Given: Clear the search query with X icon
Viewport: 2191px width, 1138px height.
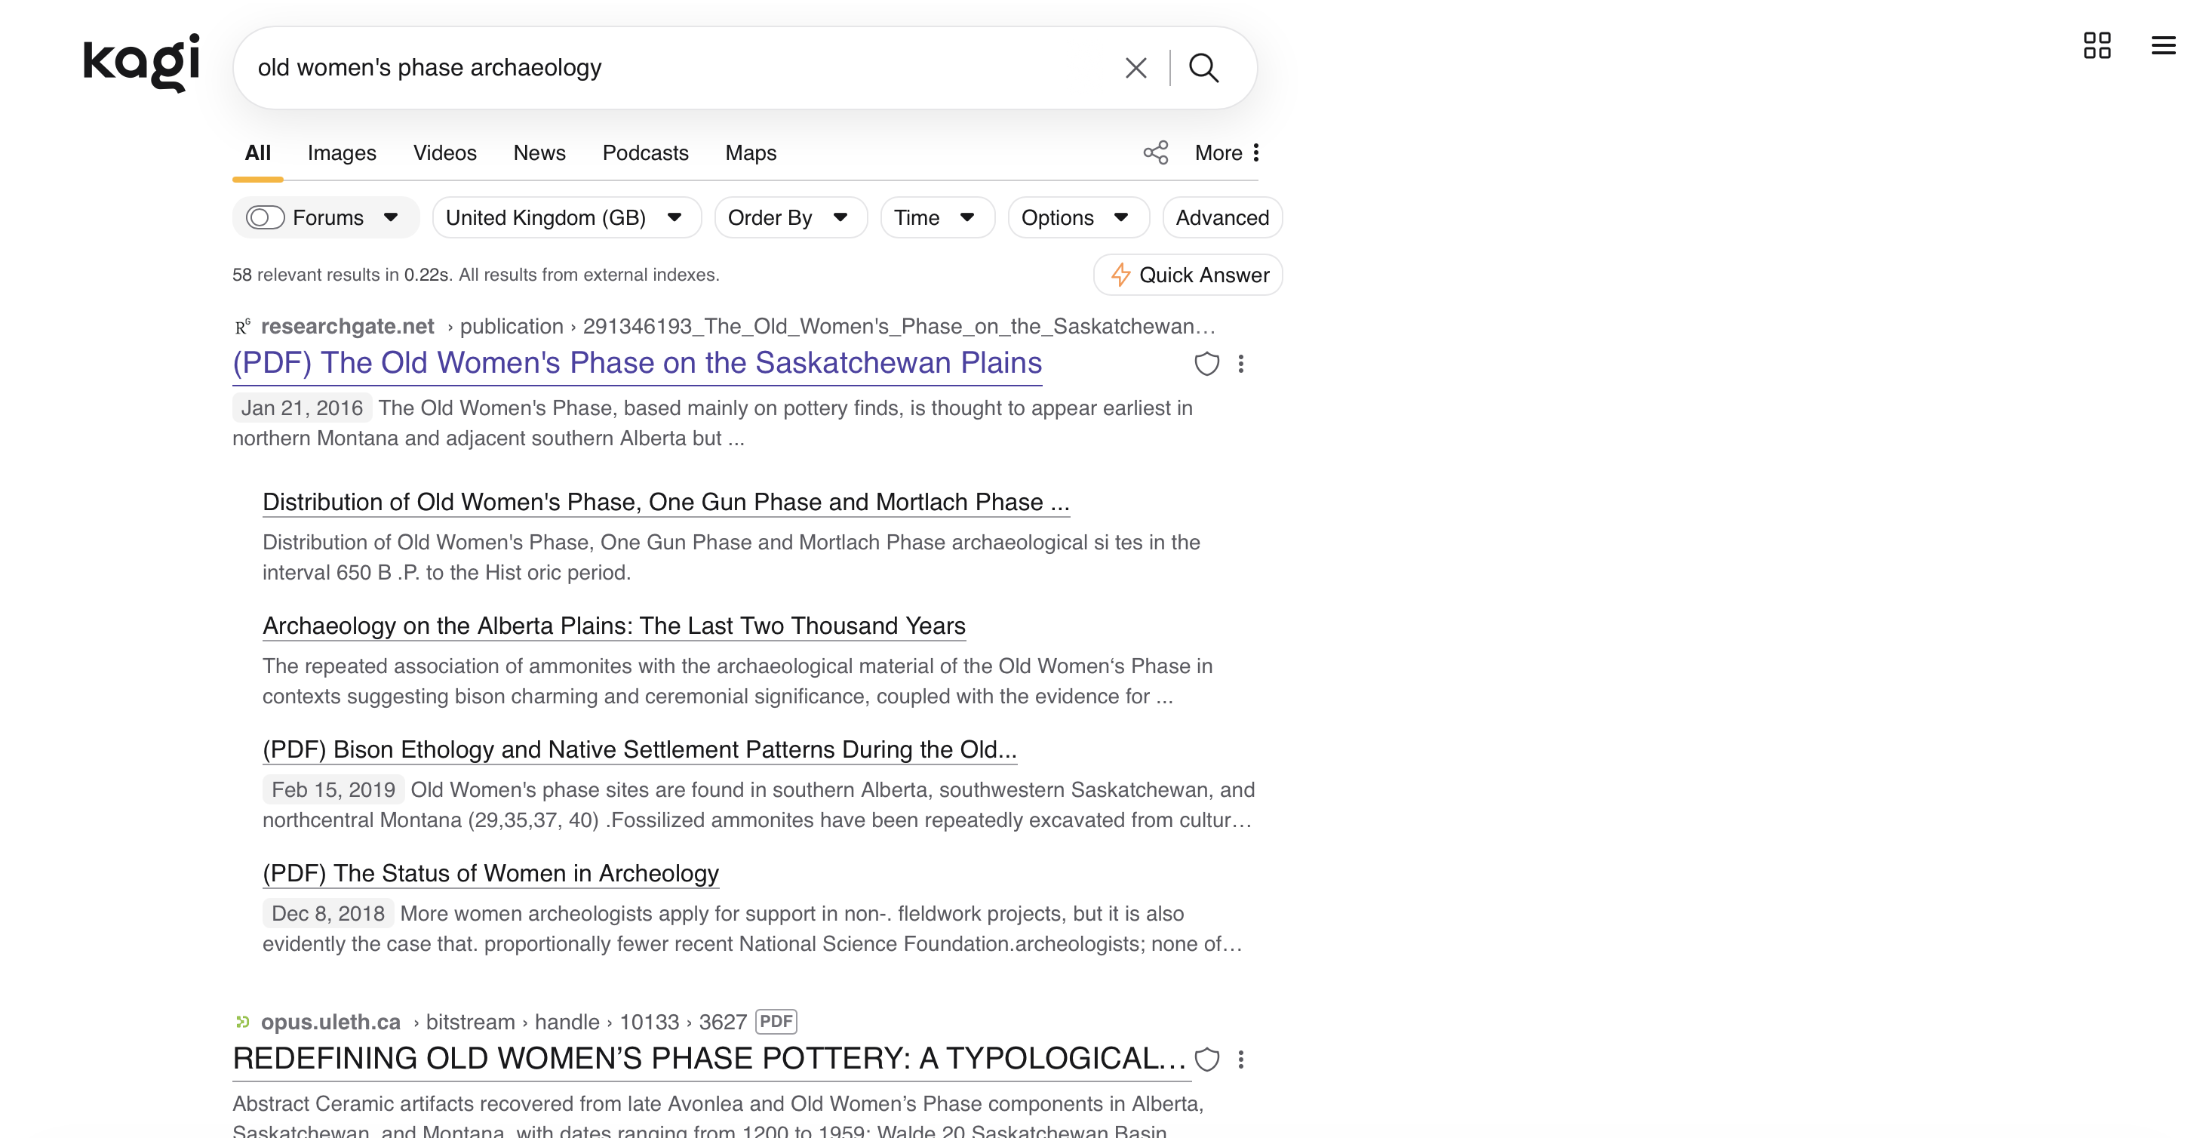Looking at the screenshot, I should [x=1135, y=68].
